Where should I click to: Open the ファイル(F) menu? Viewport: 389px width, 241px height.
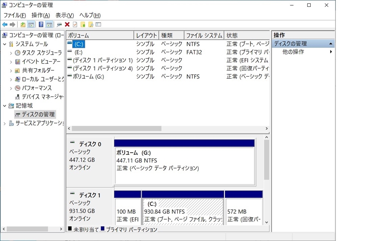[x=15, y=16]
